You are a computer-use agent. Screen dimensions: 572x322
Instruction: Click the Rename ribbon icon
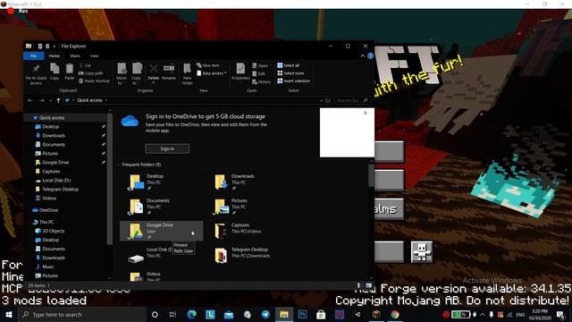[169, 72]
